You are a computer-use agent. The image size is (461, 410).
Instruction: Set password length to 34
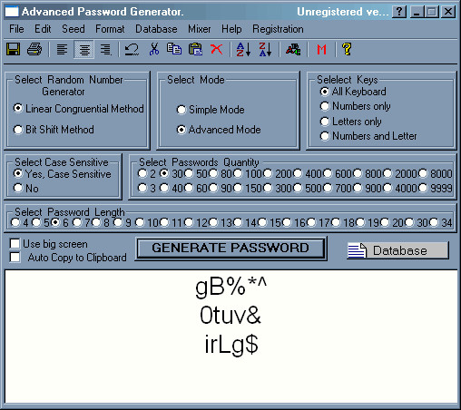434,222
